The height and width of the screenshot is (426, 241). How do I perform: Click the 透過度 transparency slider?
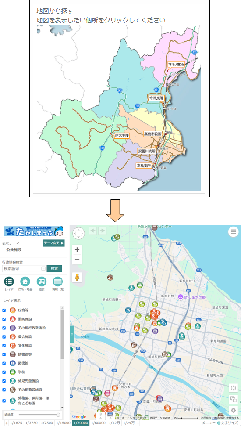point(39,415)
